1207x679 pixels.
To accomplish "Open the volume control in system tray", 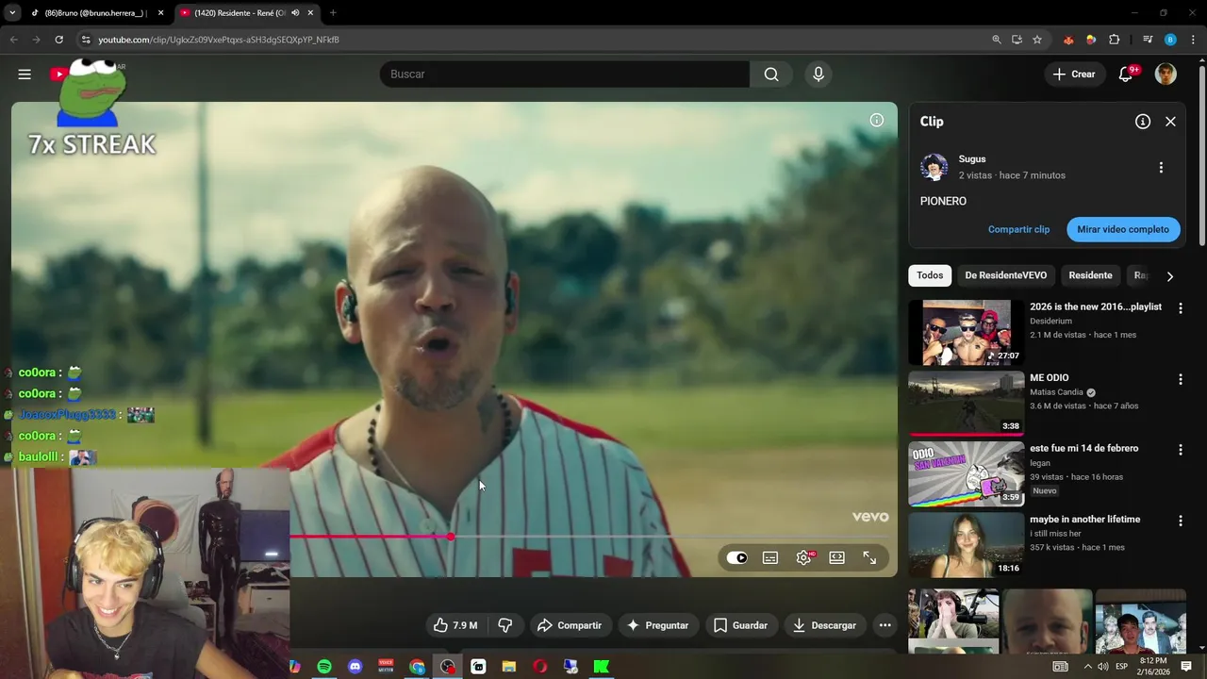I will pyautogui.click(x=1103, y=667).
